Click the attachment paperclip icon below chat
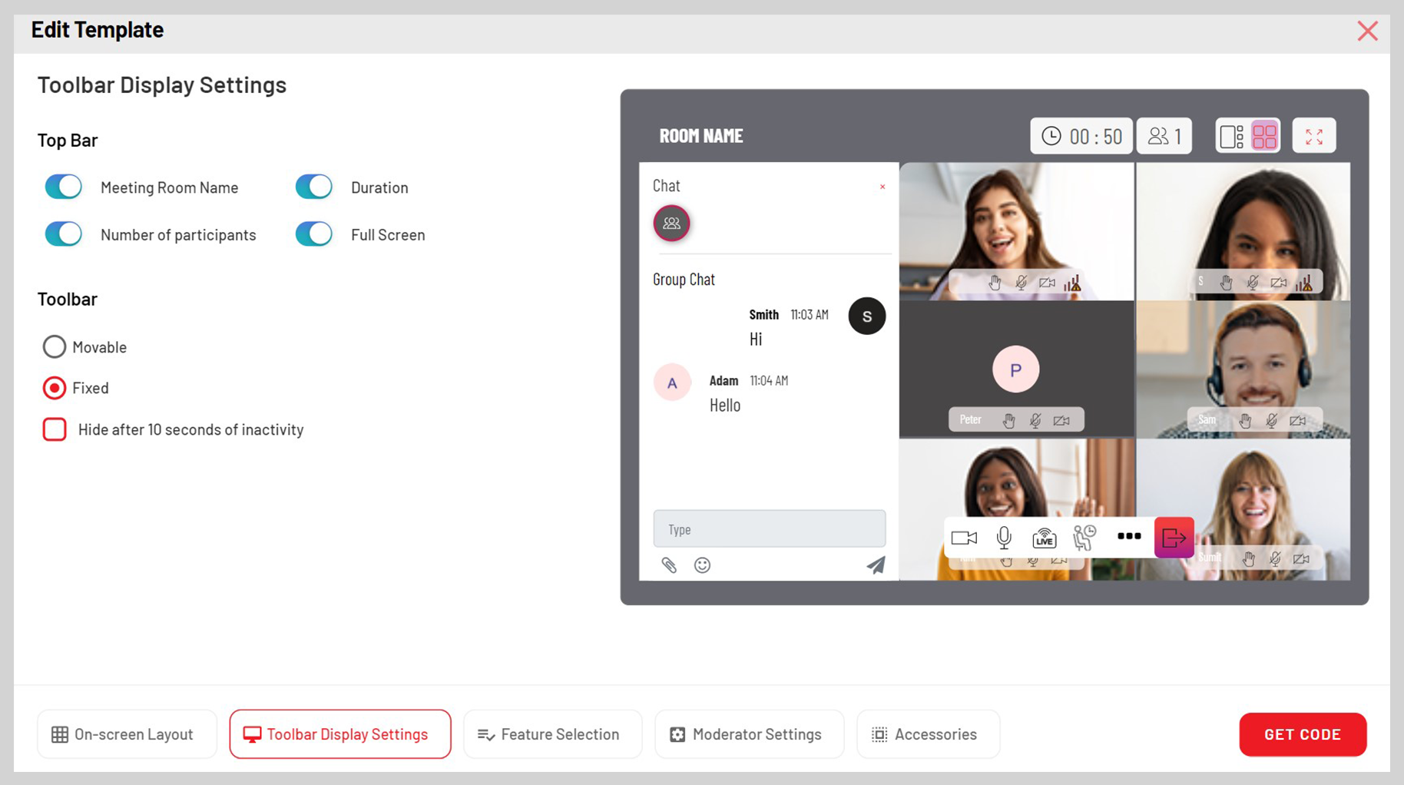The image size is (1404, 785). click(x=669, y=565)
